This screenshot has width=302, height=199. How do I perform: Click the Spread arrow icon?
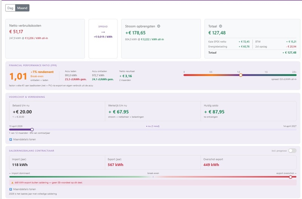point(103,32)
